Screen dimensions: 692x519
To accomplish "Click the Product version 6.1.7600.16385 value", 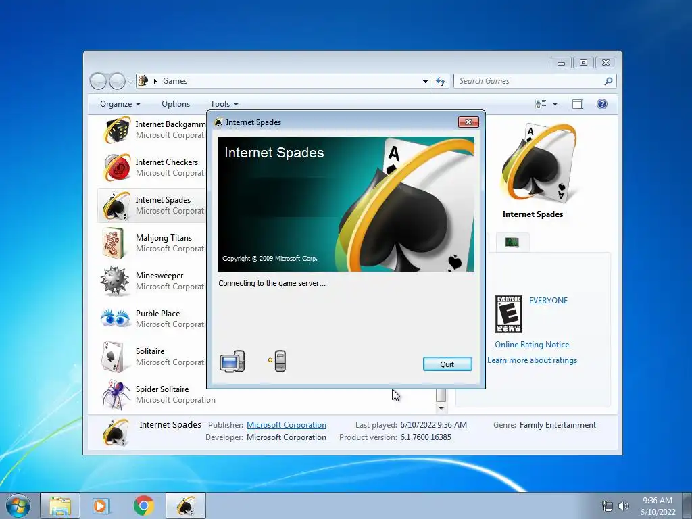I will [x=426, y=437].
